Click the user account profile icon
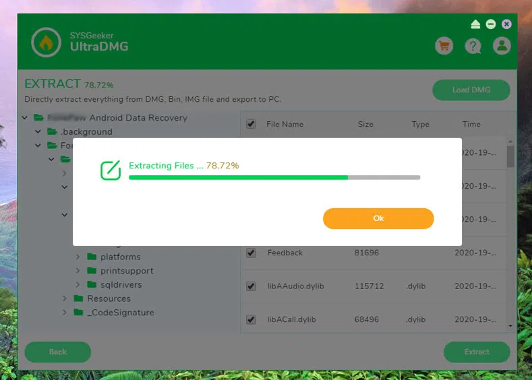This screenshot has height=380, width=532. [501, 46]
